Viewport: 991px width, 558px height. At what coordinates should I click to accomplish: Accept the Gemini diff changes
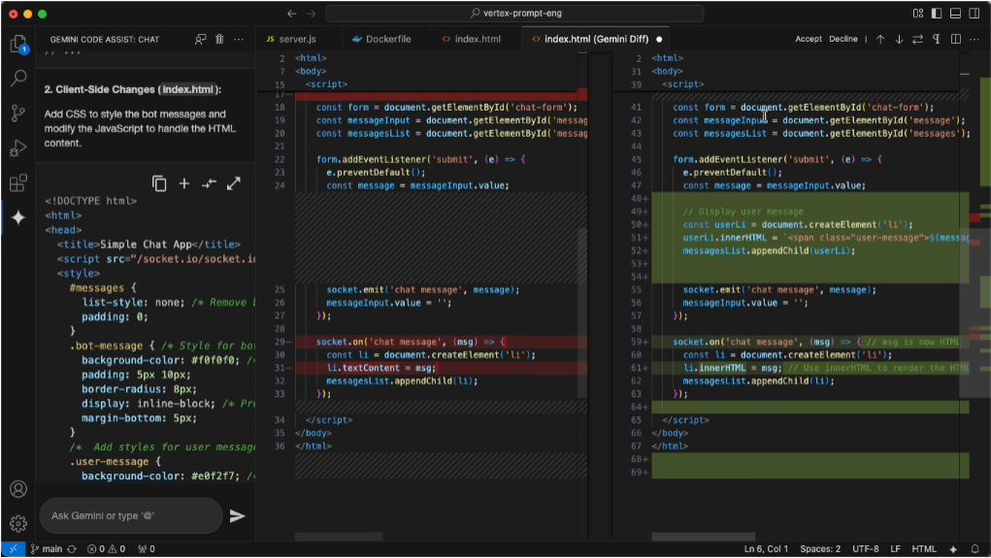808,40
